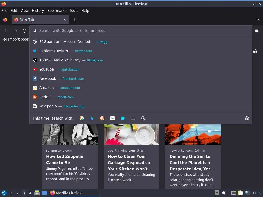Open Dimming the Sun article thumbnail
The width and height of the screenshot is (263, 197).
point(193,134)
